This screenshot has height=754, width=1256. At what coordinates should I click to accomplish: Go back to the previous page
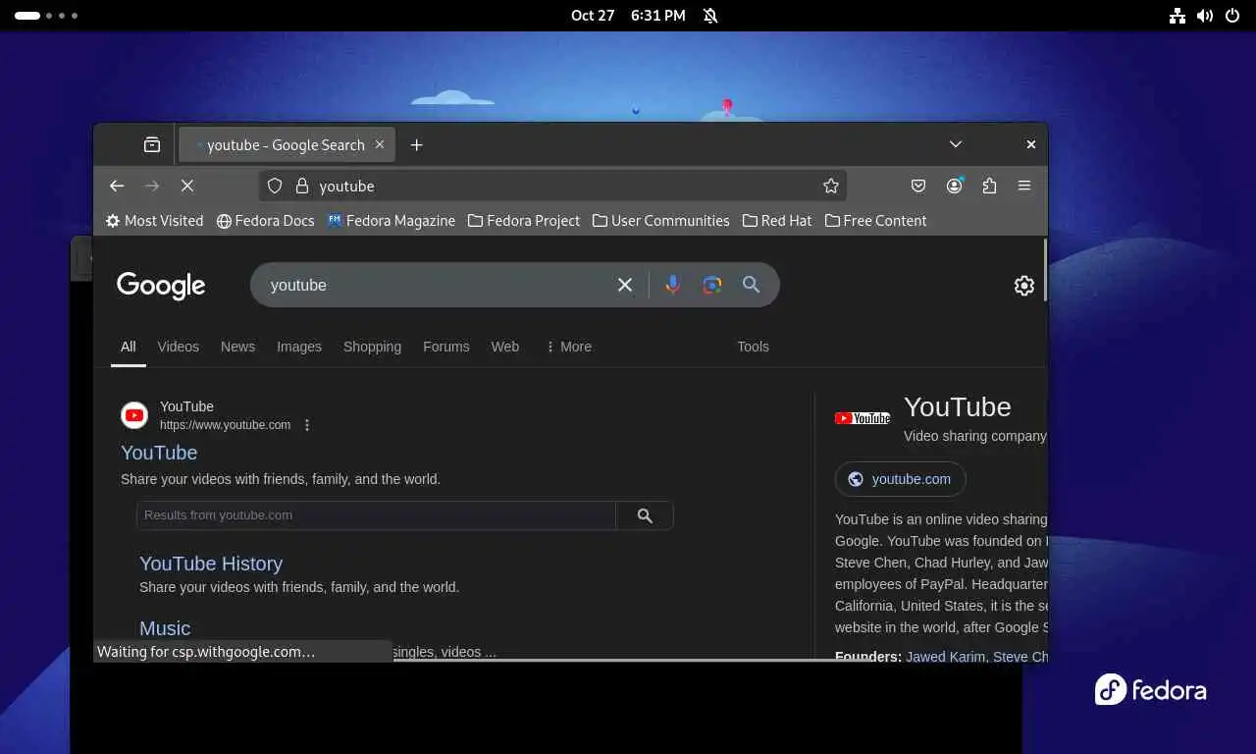117,186
